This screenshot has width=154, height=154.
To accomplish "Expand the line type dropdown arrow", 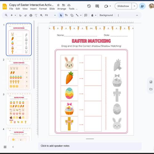I will (81, 15).
